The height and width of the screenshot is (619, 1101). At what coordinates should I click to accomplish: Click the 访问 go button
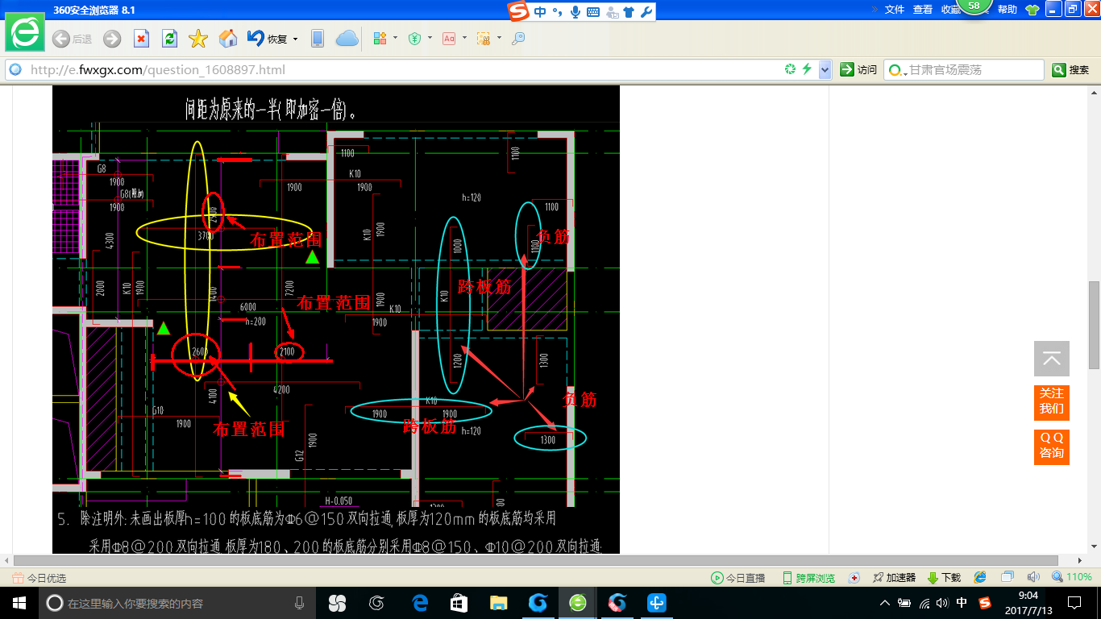858,69
